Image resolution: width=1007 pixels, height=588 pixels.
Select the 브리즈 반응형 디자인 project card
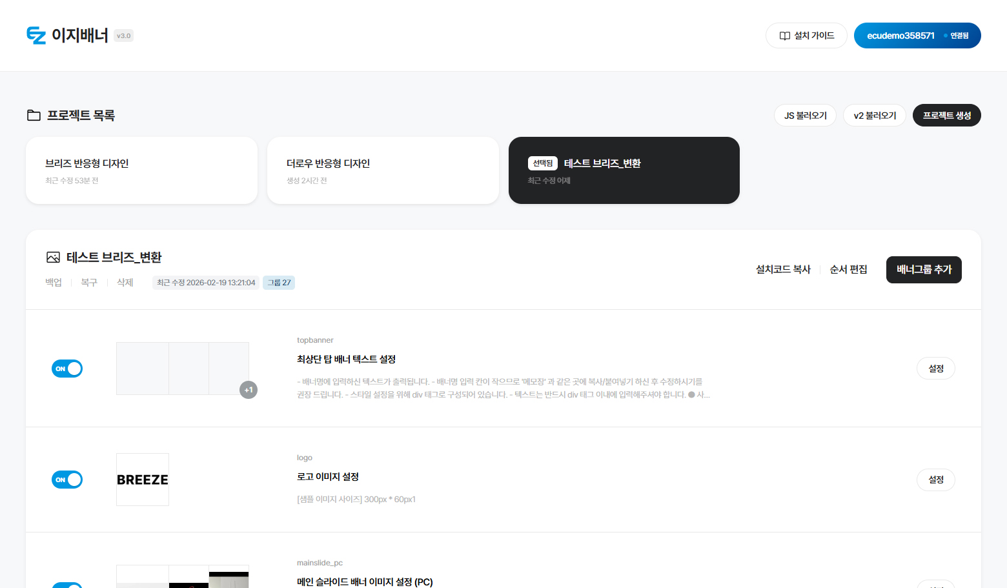click(x=141, y=170)
